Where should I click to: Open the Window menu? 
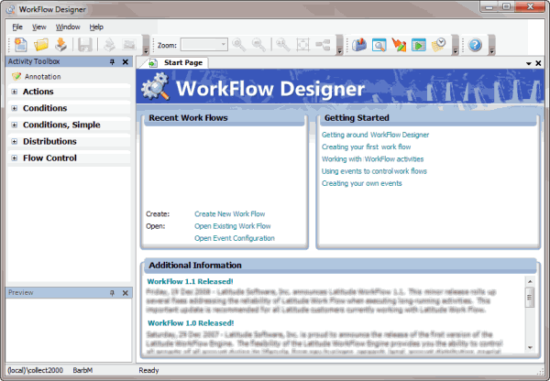tap(68, 27)
